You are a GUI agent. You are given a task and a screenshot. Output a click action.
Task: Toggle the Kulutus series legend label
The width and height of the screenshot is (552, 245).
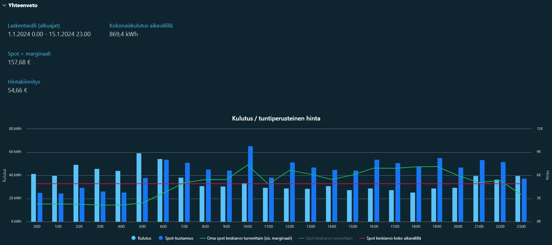144,238
